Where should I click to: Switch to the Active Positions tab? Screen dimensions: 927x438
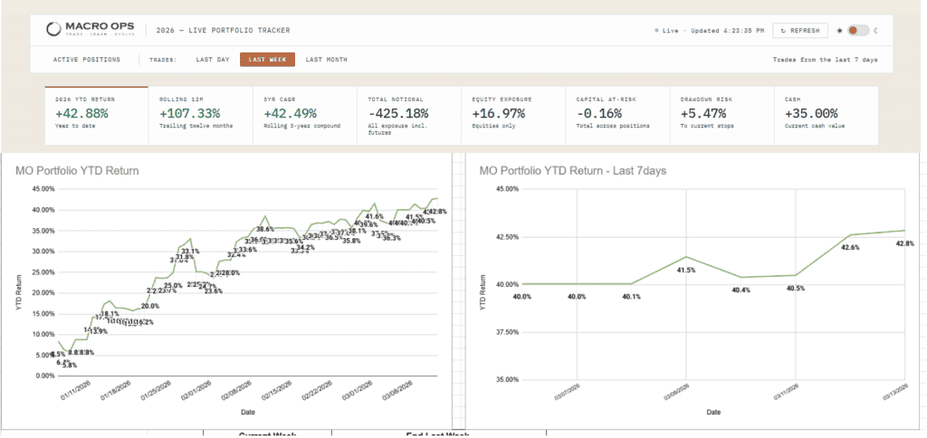86,60
